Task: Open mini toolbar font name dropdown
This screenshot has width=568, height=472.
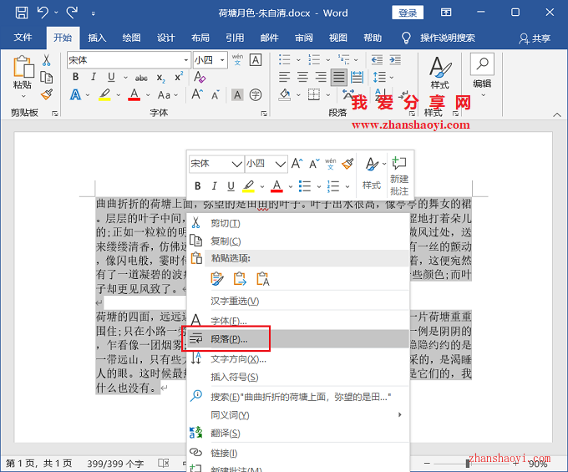Action: [237, 164]
